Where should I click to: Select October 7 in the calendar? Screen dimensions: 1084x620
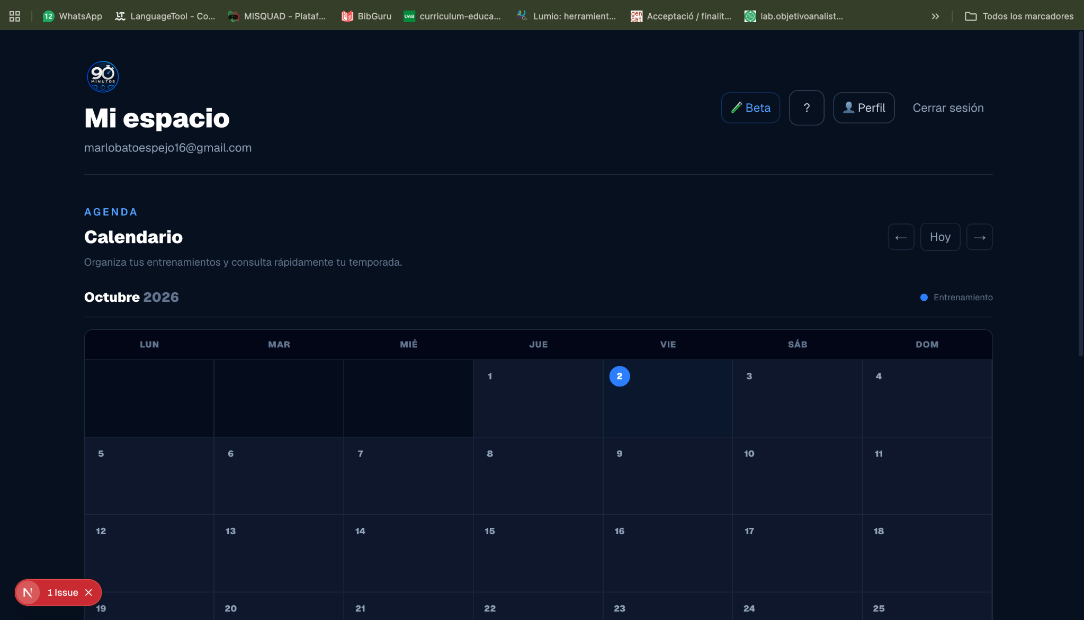[x=408, y=476]
